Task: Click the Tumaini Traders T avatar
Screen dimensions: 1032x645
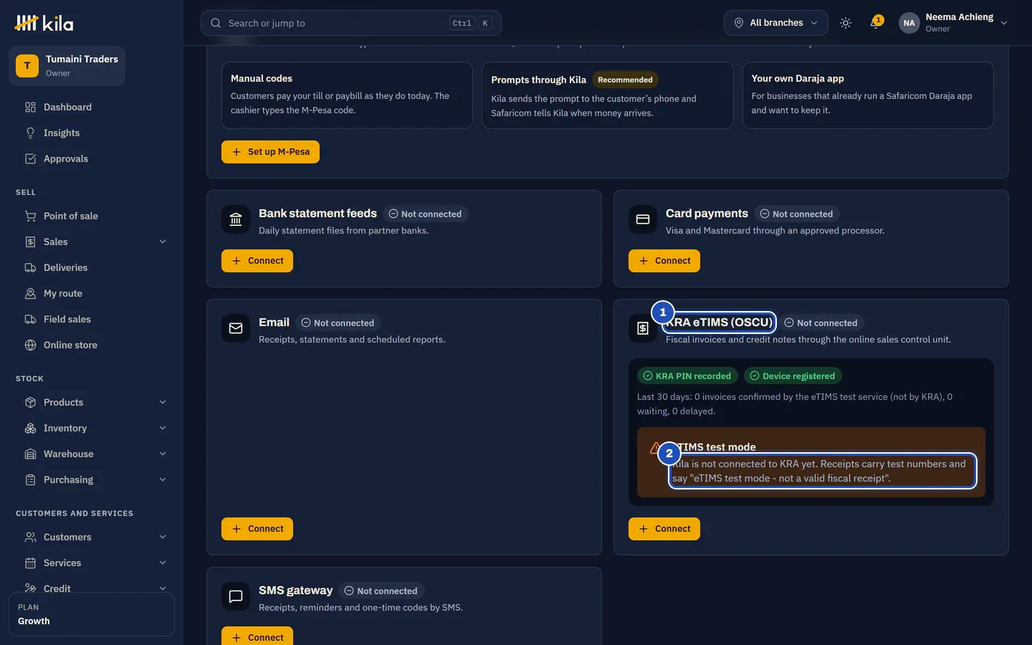Action: 27,66
